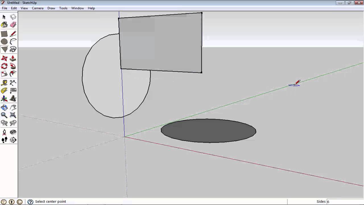Click the gray rectangle face
The width and height of the screenshot is (364, 205).
point(161,43)
